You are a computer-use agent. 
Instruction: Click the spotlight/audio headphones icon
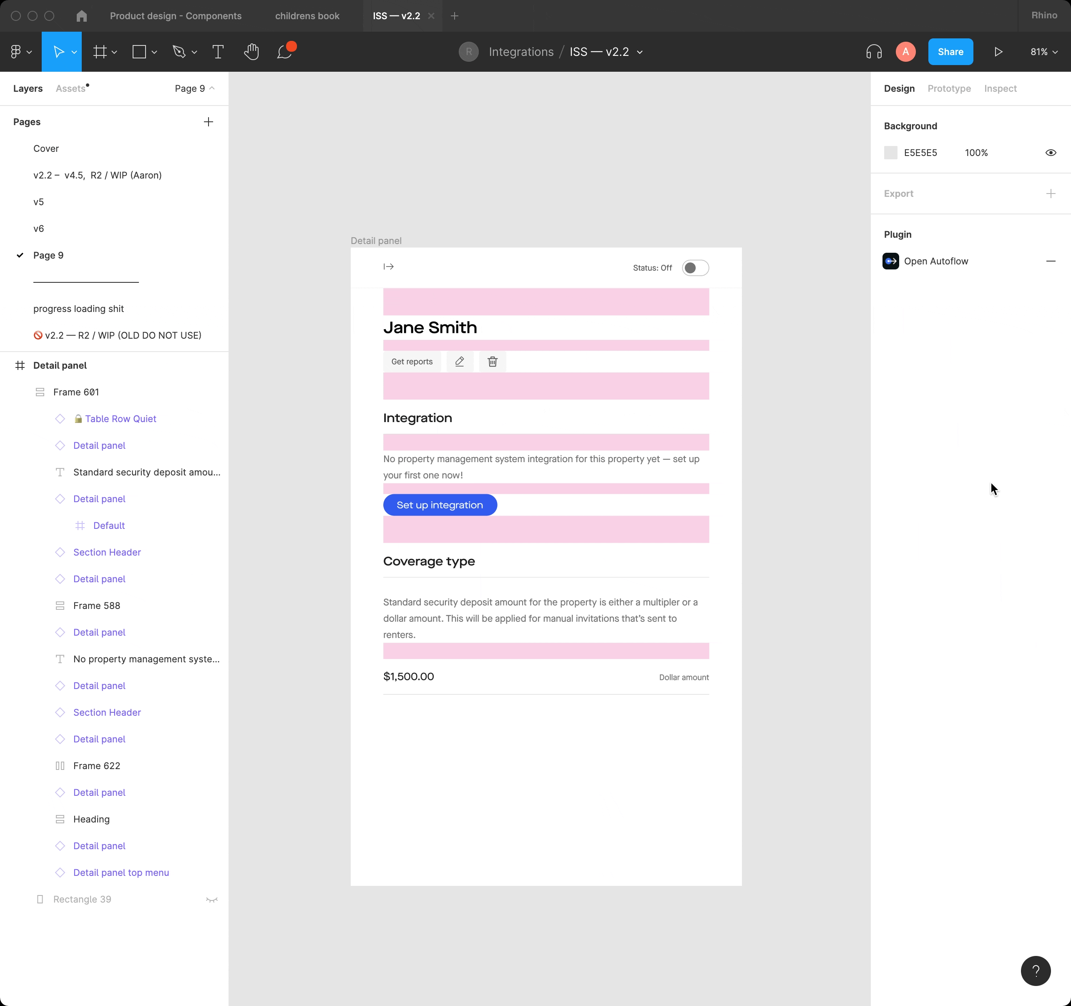[x=873, y=52]
